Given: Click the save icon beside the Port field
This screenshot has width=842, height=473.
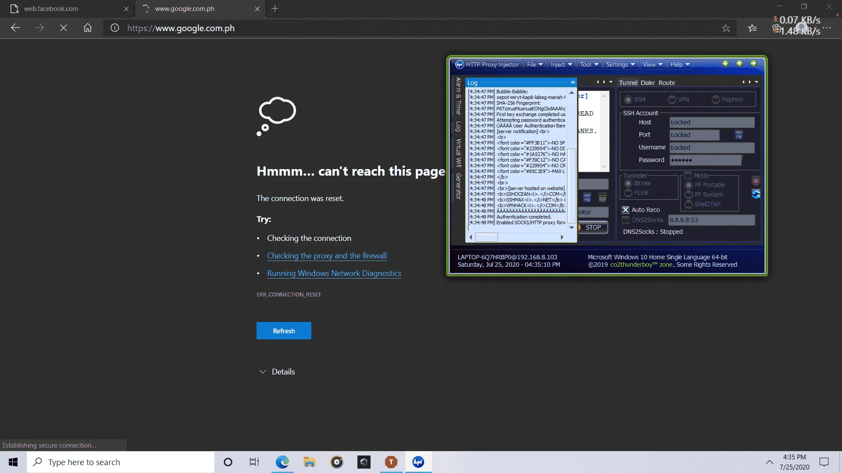Looking at the screenshot, I should click(x=739, y=134).
